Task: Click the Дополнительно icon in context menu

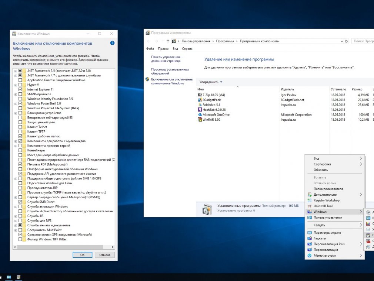Action: (309, 195)
